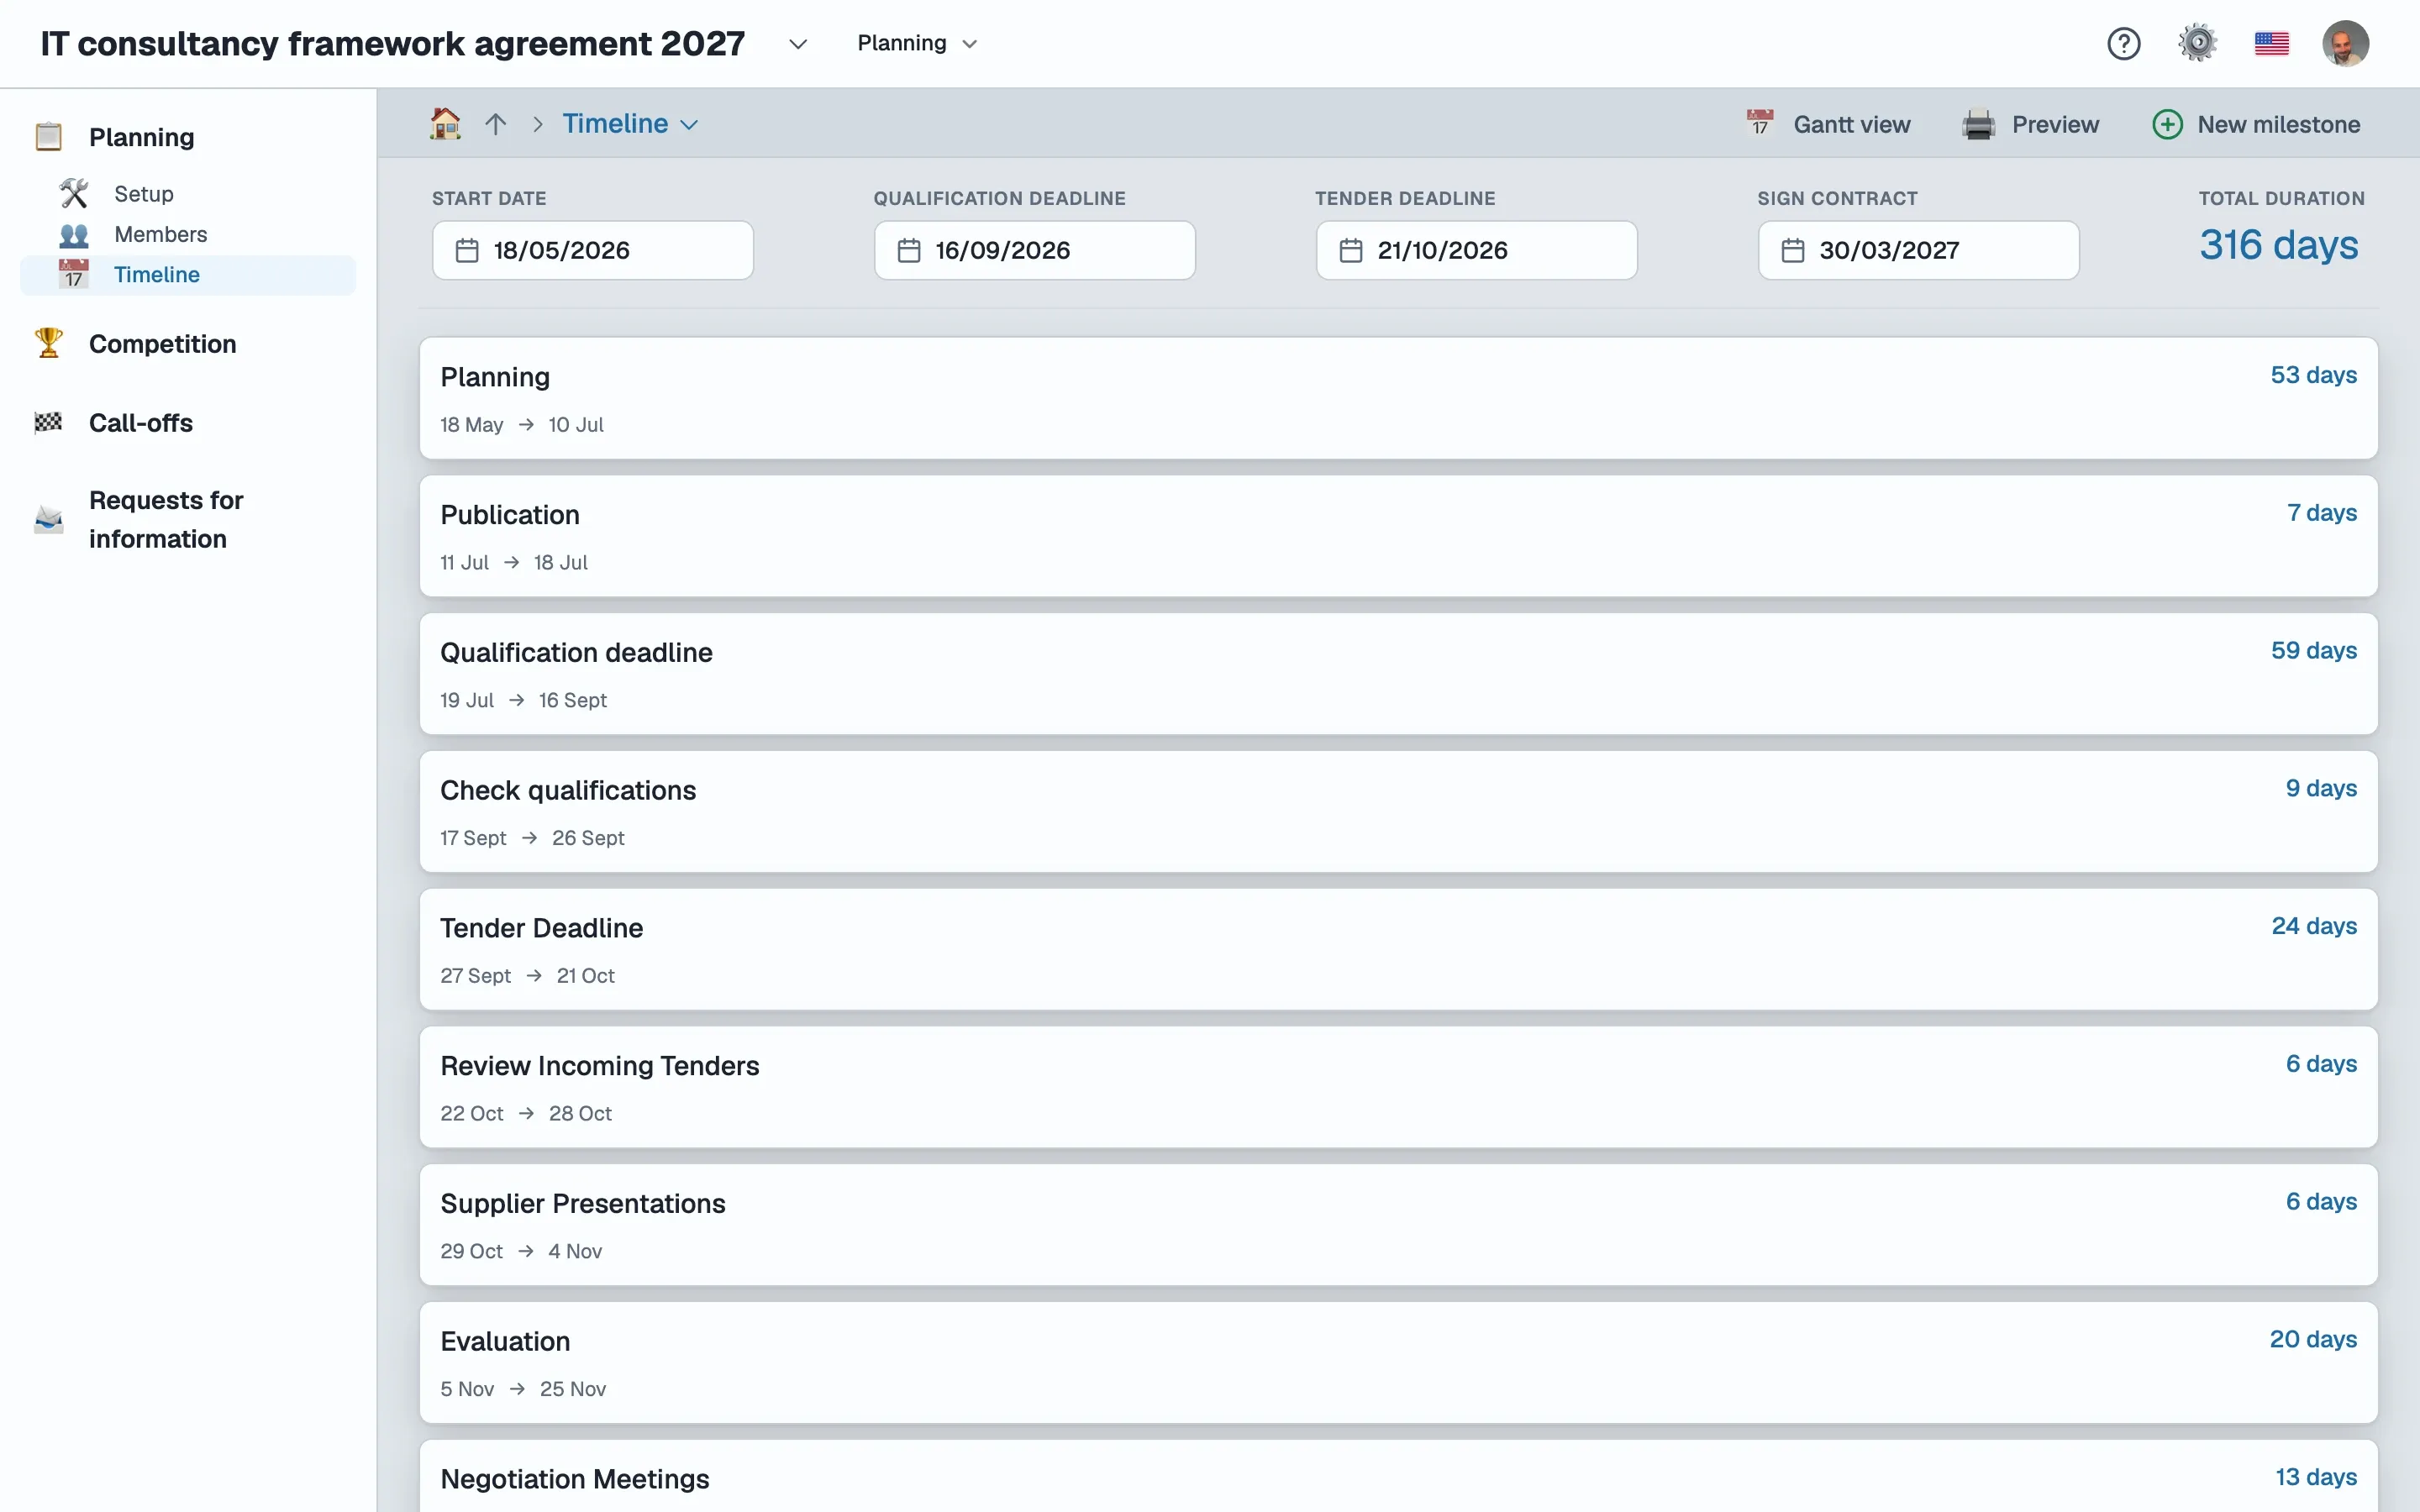
Task: Click the Planning clipboard icon in sidebar
Action: tap(49, 136)
